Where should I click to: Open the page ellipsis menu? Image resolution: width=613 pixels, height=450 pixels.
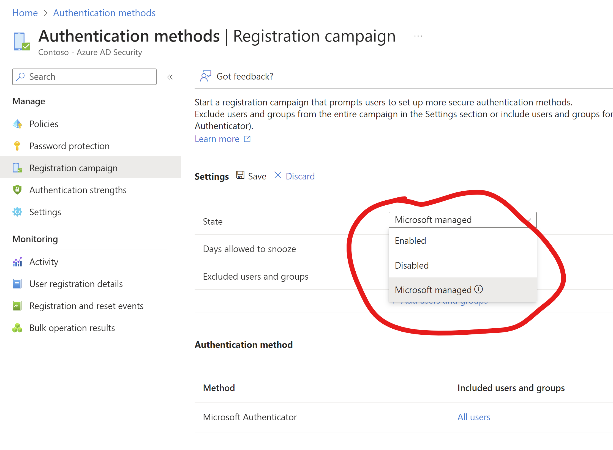(418, 36)
